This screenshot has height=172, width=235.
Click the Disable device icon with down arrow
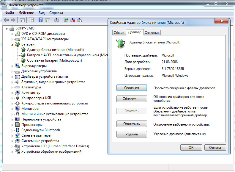(80, 20)
